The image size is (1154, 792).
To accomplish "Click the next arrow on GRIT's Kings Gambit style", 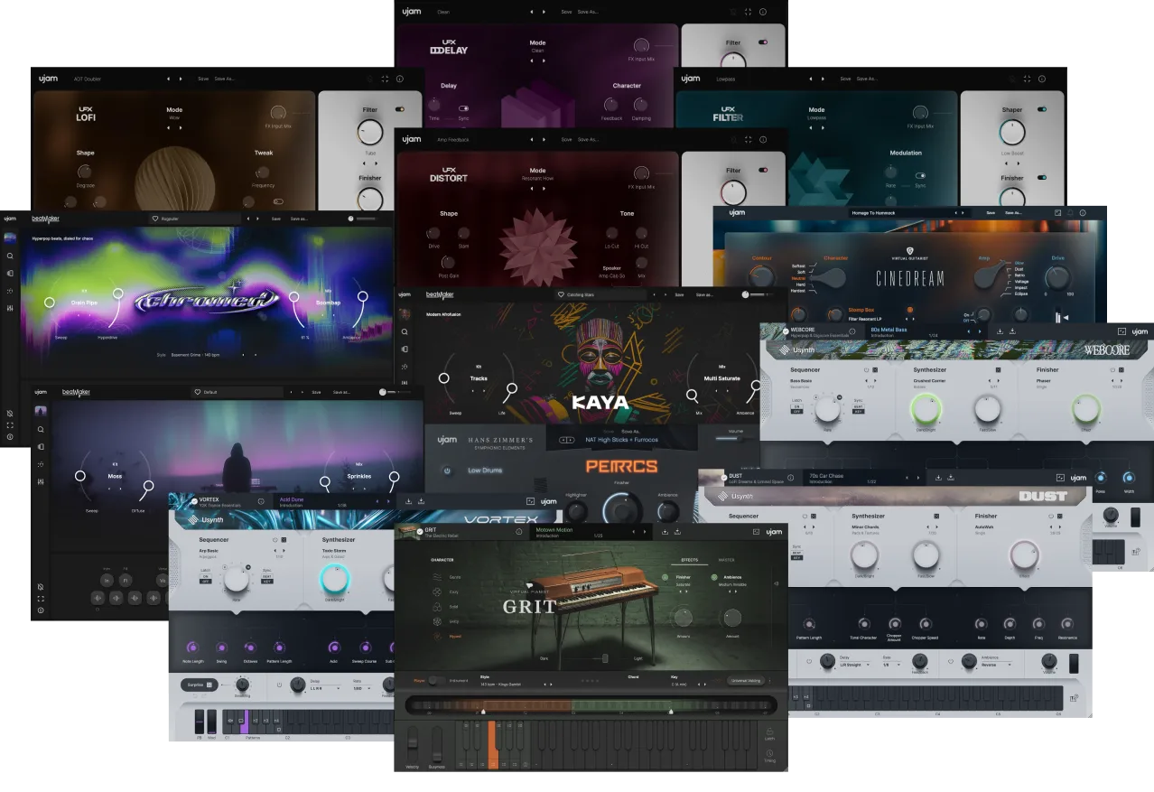I will (551, 685).
